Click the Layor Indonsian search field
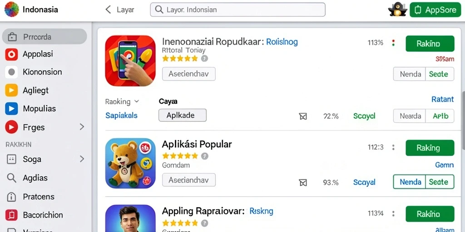465x232 pixels. [237, 10]
